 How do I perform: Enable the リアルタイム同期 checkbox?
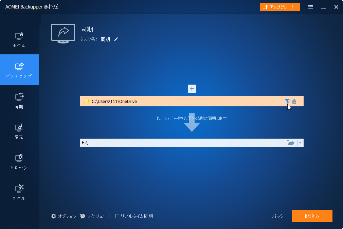click(x=117, y=216)
